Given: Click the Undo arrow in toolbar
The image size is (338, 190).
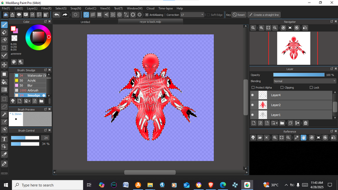Looking at the screenshot, I should (57, 15).
